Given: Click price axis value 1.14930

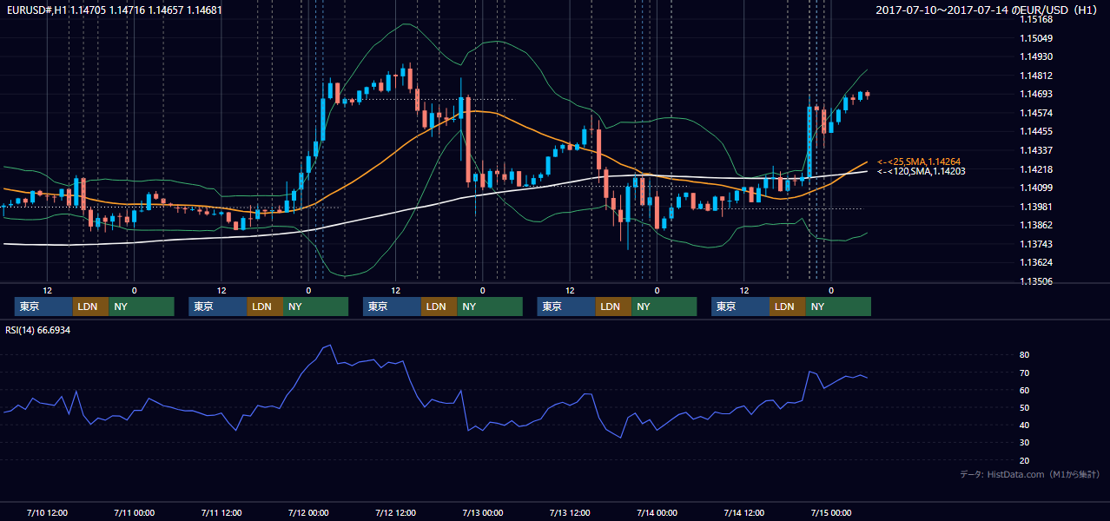Looking at the screenshot, I should (1035, 56).
